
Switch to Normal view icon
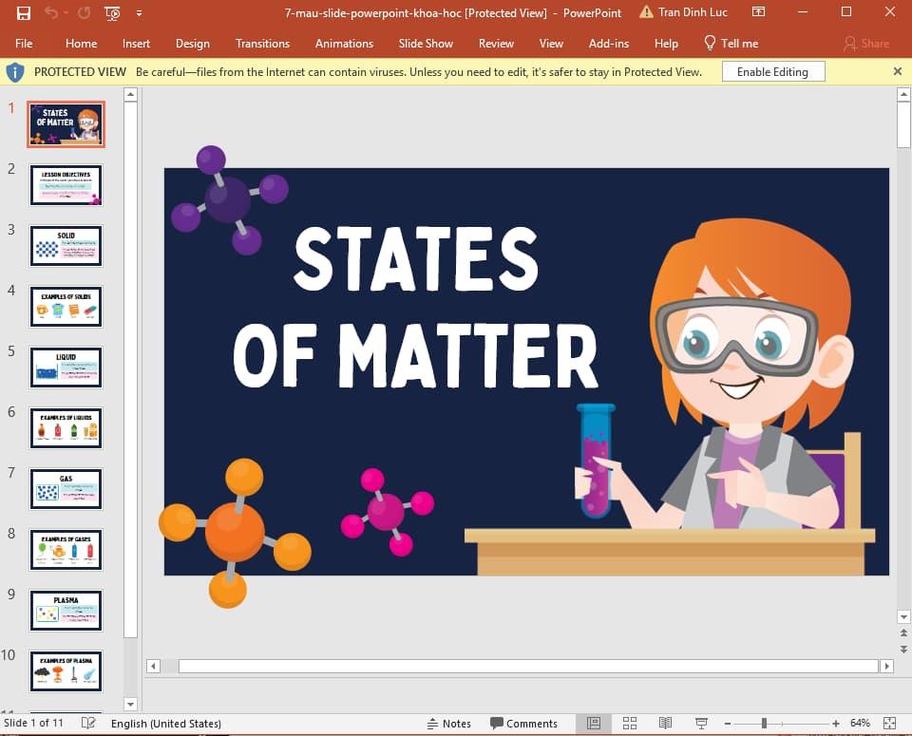pos(593,724)
